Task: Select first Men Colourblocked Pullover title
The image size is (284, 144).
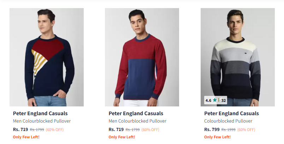Action: click(x=42, y=121)
